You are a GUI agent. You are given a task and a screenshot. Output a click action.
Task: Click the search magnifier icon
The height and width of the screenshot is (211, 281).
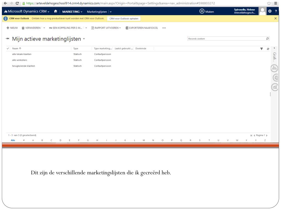click(268, 39)
